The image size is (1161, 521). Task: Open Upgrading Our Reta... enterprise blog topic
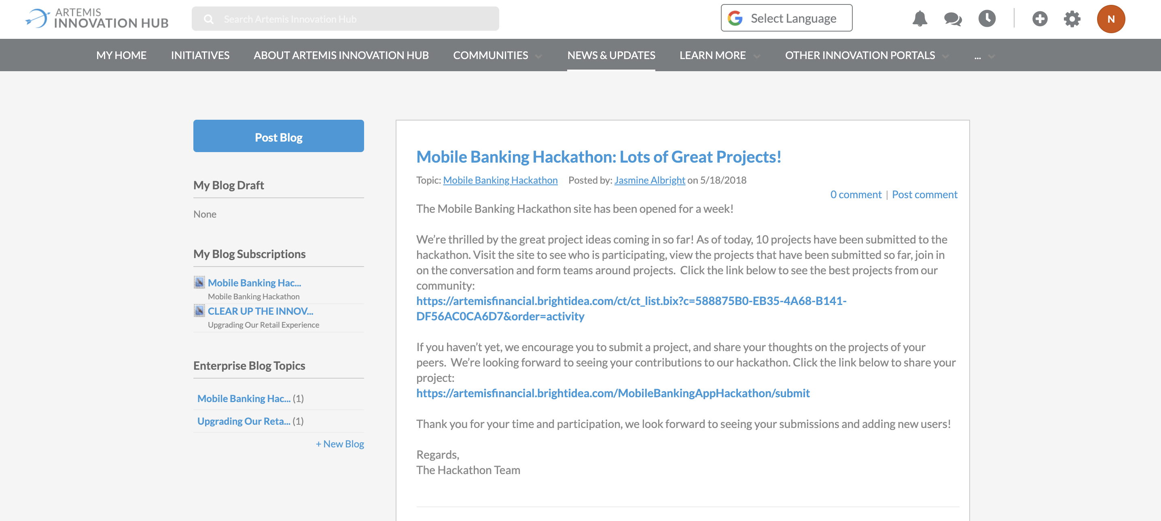coord(244,421)
